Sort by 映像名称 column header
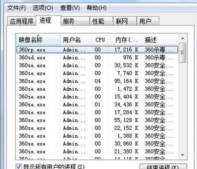The height and width of the screenshot is (169, 197). [x=38, y=40]
